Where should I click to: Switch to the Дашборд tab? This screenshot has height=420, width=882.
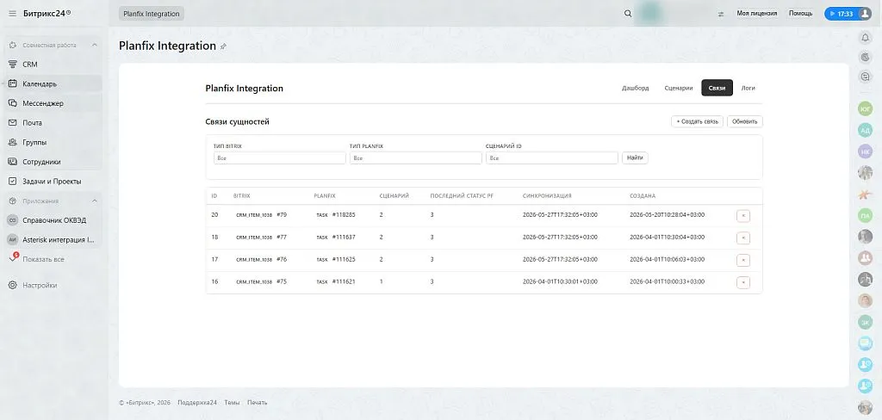tap(635, 89)
